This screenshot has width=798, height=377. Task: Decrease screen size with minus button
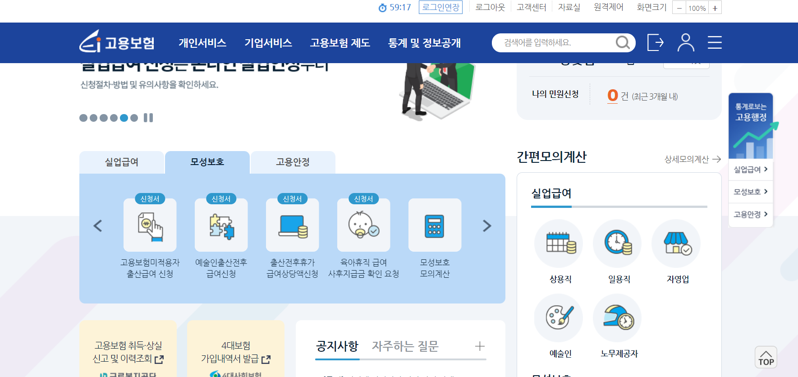pos(679,8)
